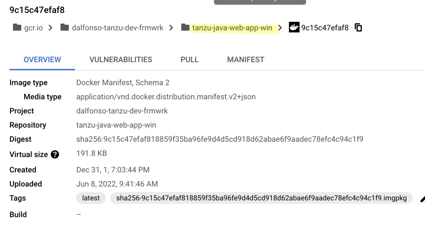
Task: Open the Pull tab
Action: (190, 60)
